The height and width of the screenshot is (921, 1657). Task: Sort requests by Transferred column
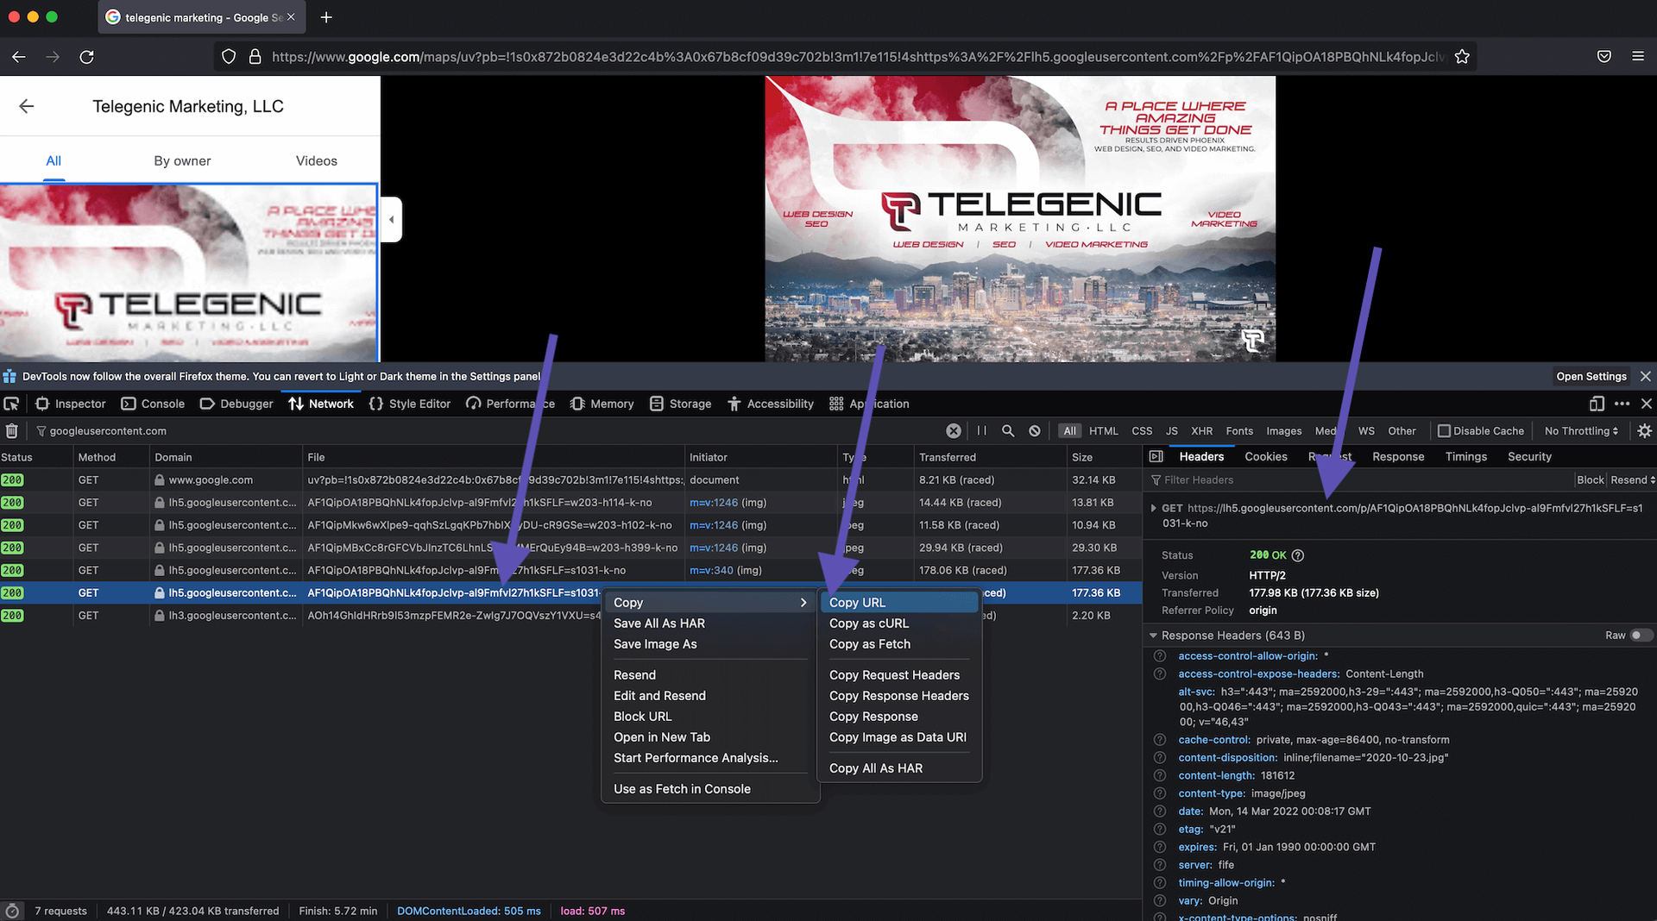988,457
